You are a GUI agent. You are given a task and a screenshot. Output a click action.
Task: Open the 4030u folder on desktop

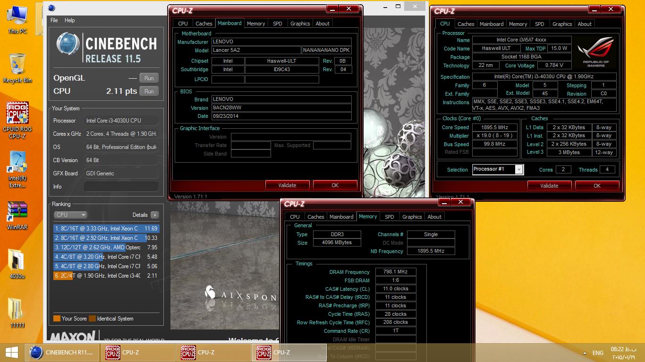[x=17, y=264]
